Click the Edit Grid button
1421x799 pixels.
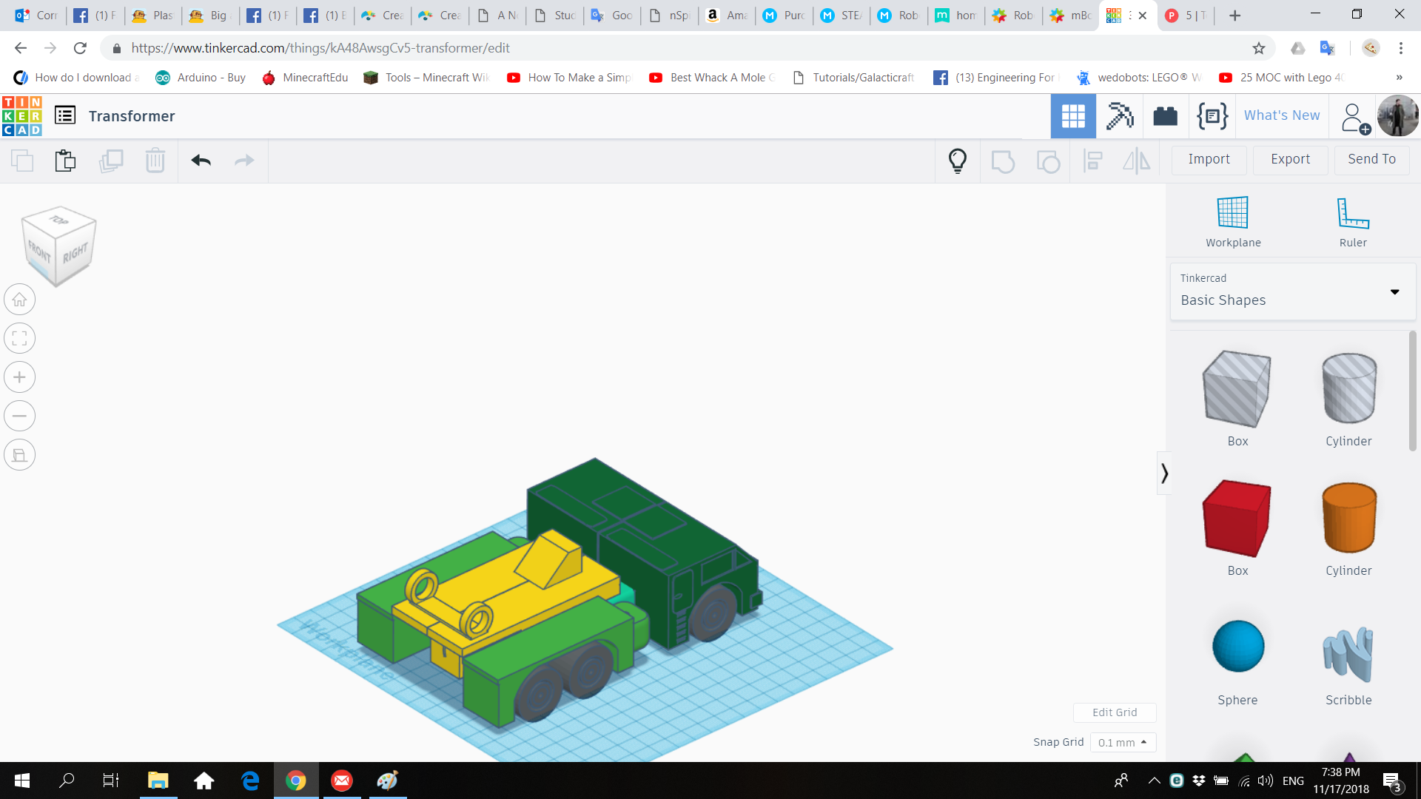[x=1115, y=712]
